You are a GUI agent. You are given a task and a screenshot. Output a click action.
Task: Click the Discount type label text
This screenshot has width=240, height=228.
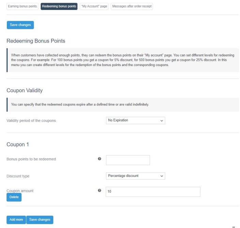tap(18, 176)
